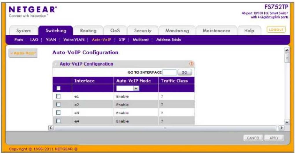This screenshot has width=295, height=153.
Task: Switch to the Routing tab
Action: 88,30
